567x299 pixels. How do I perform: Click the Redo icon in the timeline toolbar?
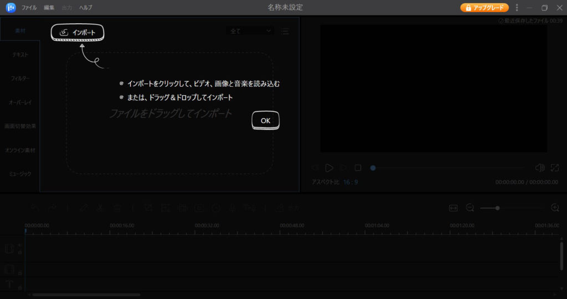[52, 208]
